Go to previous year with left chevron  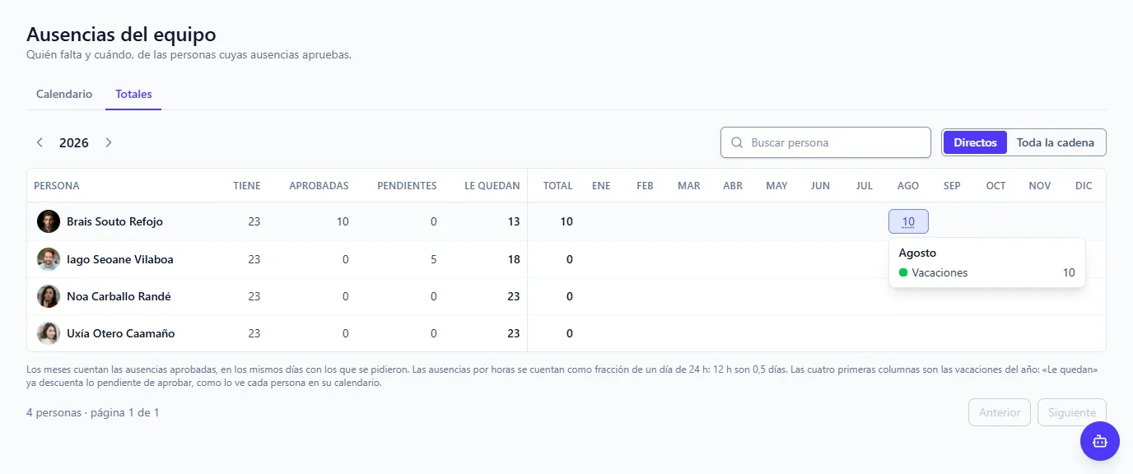[x=40, y=142]
